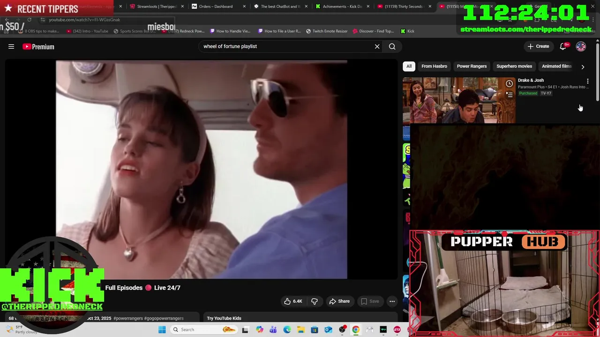Click the video player to pause playback
The width and height of the screenshot is (600, 337).
click(202, 169)
